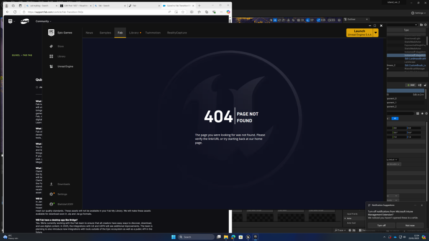Toggle grid snapping in viewport toolbar
The width and height of the screenshot is (429, 241).
(x=298, y=20)
